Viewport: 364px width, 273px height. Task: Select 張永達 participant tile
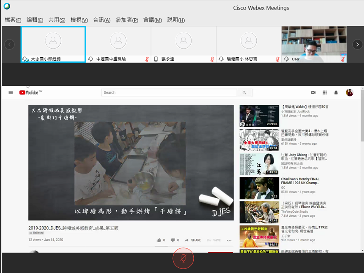coord(184,44)
